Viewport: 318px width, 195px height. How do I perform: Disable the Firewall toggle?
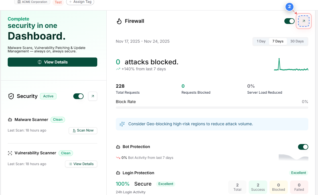click(x=289, y=21)
